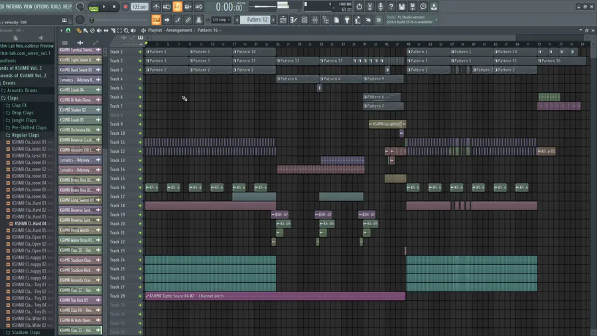Click the shopping cart content library icon

379,20
